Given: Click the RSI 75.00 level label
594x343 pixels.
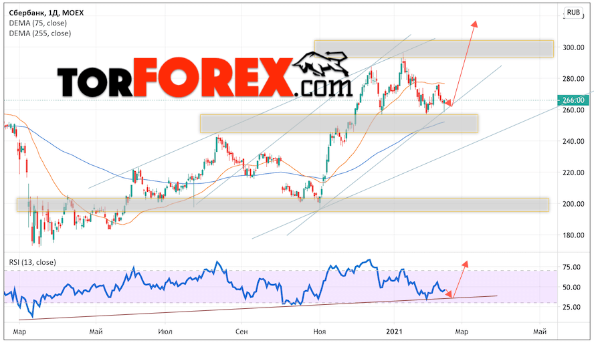Looking at the screenshot, I should point(572,267).
